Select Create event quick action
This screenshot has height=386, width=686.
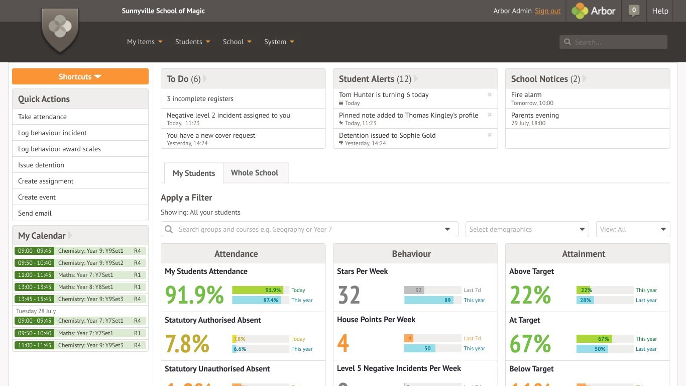pyautogui.click(x=80, y=197)
